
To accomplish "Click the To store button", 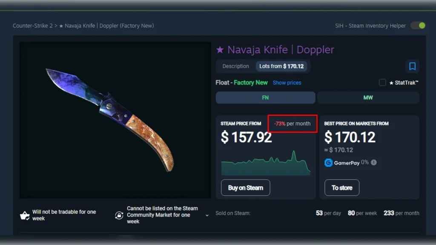I will (342, 188).
